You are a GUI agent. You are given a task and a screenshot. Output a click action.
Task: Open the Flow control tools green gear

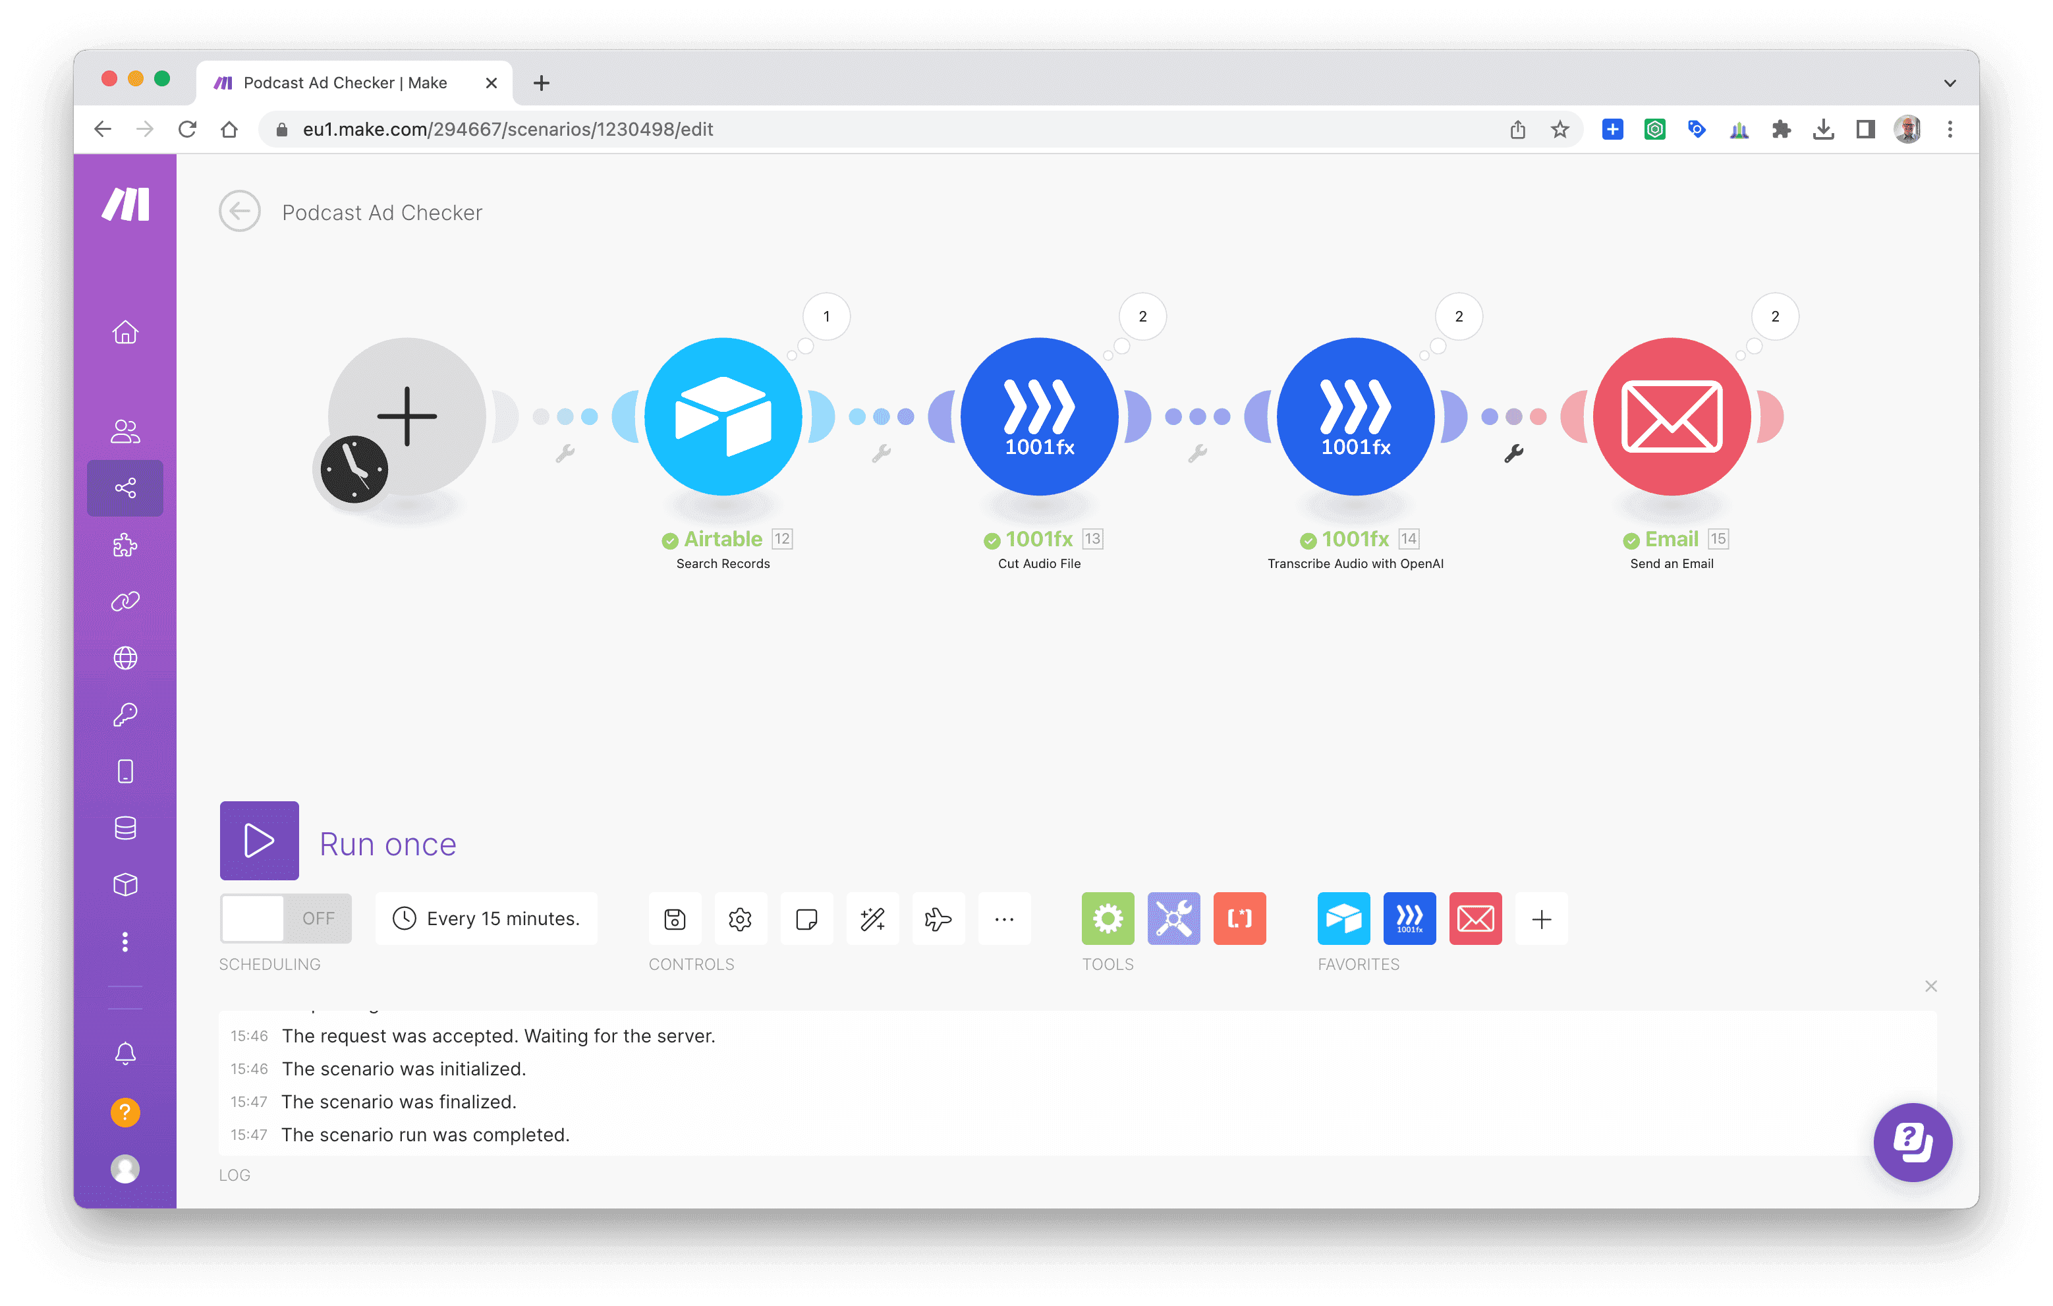point(1108,919)
